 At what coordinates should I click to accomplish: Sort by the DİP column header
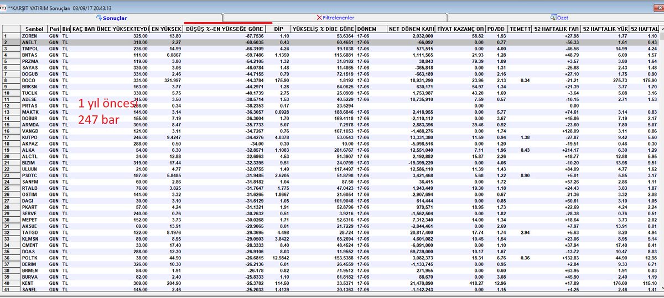(x=278, y=28)
